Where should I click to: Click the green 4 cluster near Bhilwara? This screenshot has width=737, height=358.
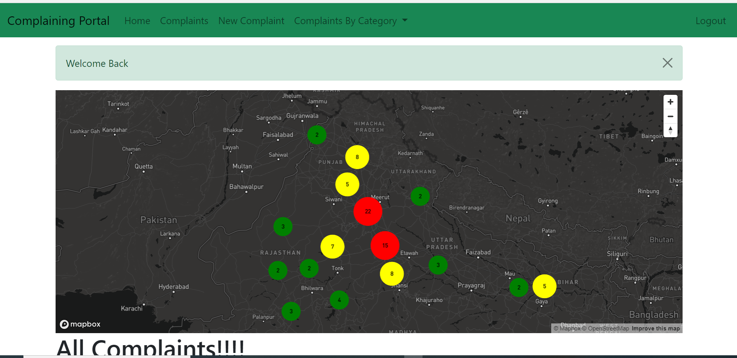[339, 300]
